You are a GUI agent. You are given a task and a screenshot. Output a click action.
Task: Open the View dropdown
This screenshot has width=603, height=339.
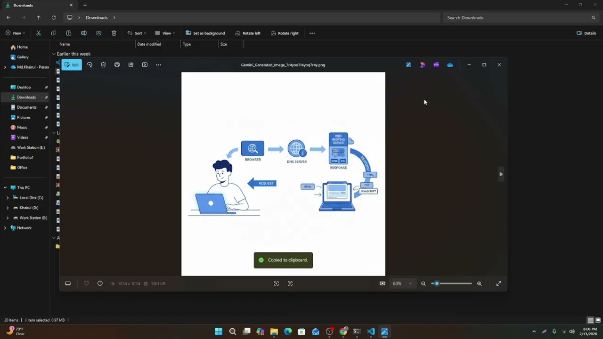[x=165, y=33]
